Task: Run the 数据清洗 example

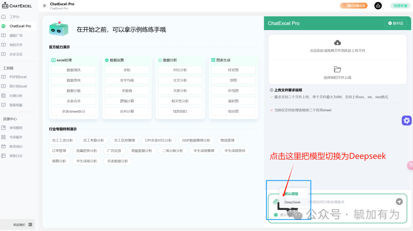Action: coord(74,70)
